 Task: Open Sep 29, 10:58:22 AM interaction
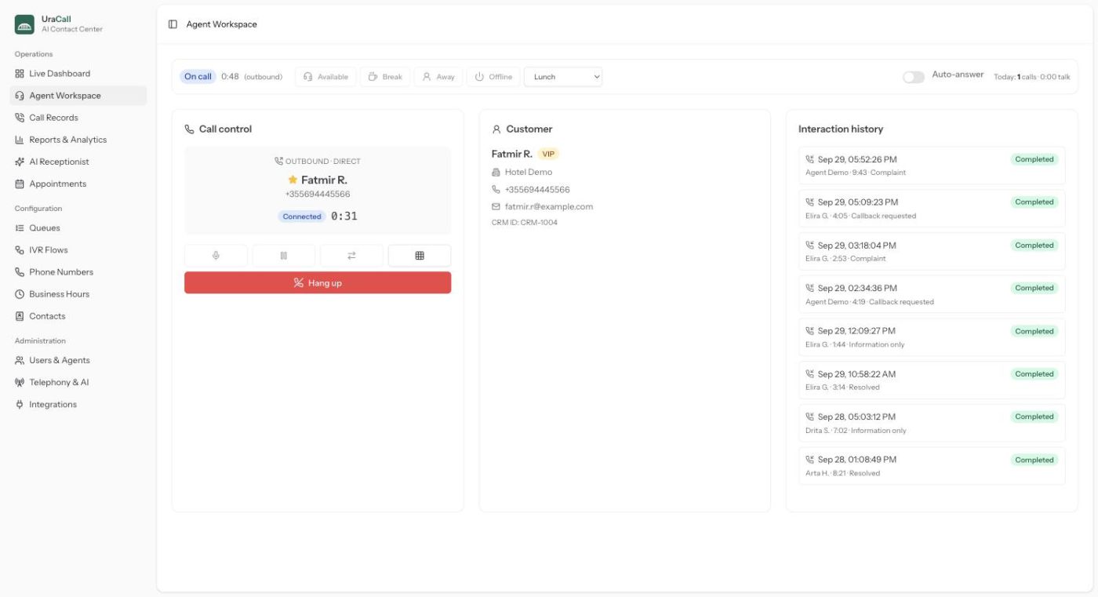pyautogui.click(x=932, y=380)
